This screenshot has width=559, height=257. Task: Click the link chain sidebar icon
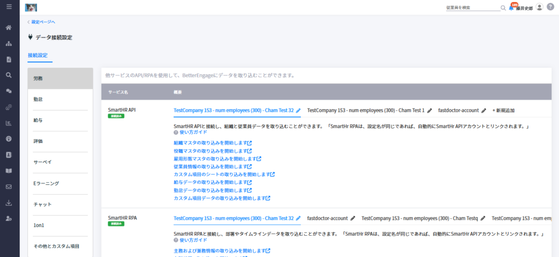(9, 107)
